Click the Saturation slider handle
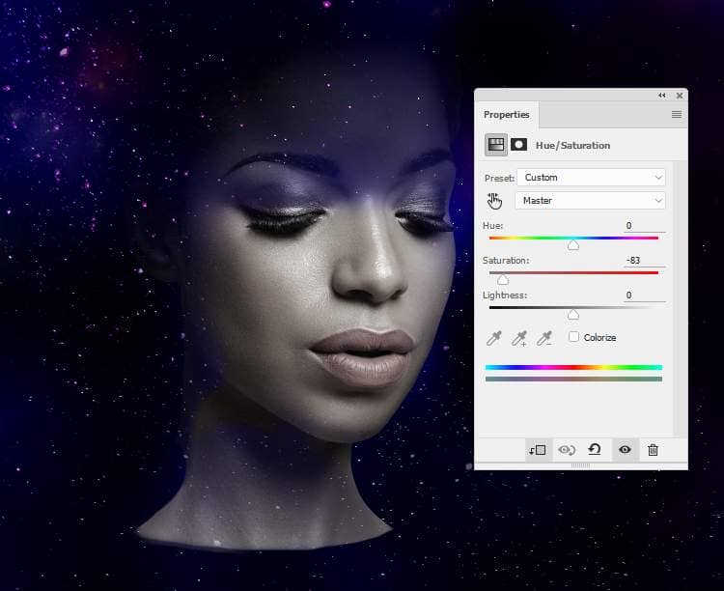Viewport: 724px width, 591px height. (x=503, y=279)
